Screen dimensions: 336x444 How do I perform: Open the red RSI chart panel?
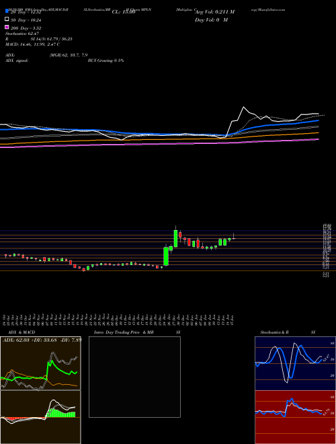(x=295, y=417)
